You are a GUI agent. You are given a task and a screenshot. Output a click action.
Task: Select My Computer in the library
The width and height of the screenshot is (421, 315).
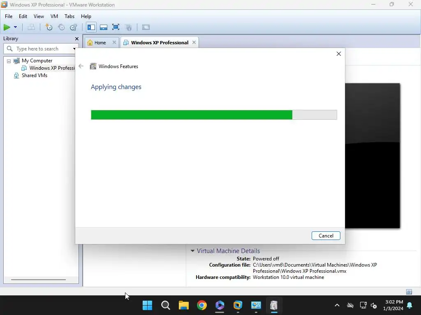pyautogui.click(x=37, y=61)
